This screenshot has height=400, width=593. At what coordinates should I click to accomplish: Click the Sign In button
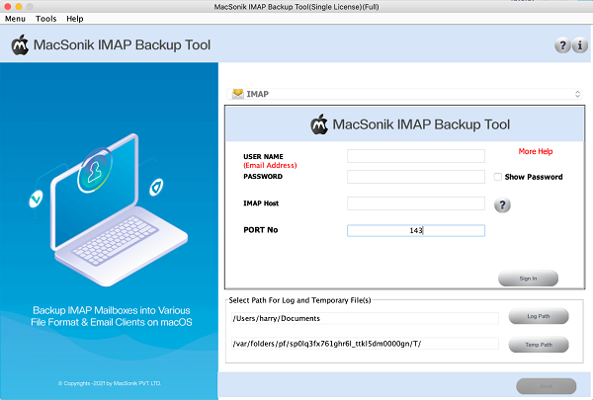(x=528, y=279)
